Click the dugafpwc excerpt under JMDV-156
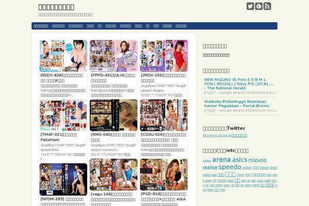The height and width of the screenshot is (206, 309). click(163, 91)
